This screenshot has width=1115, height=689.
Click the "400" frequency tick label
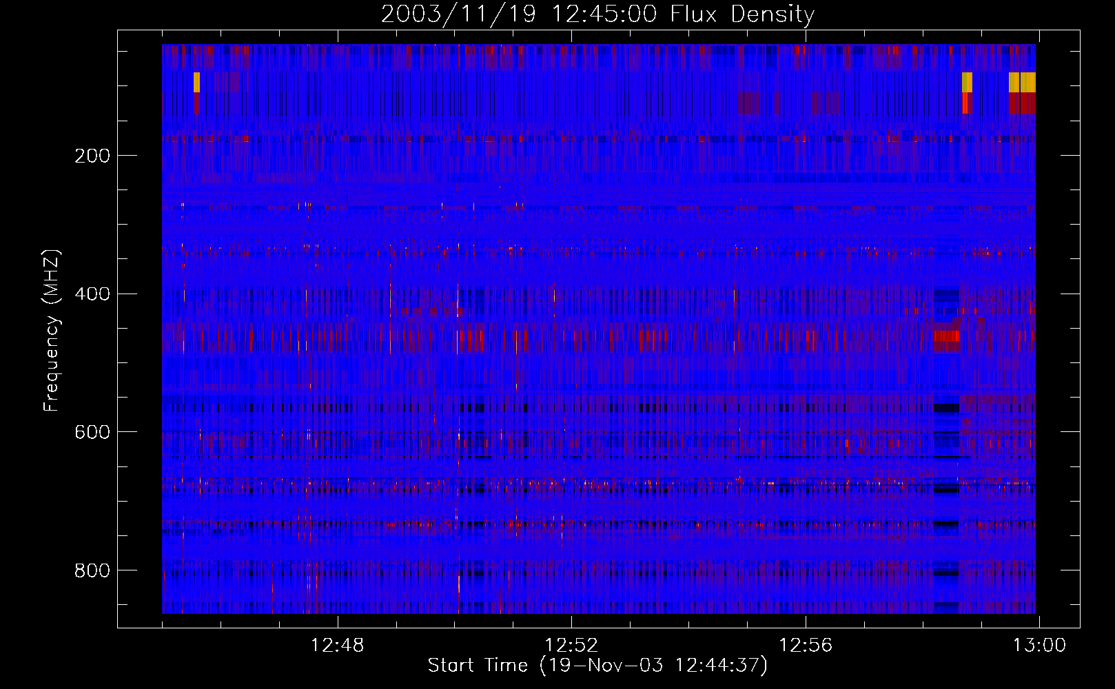coord(92,294)
